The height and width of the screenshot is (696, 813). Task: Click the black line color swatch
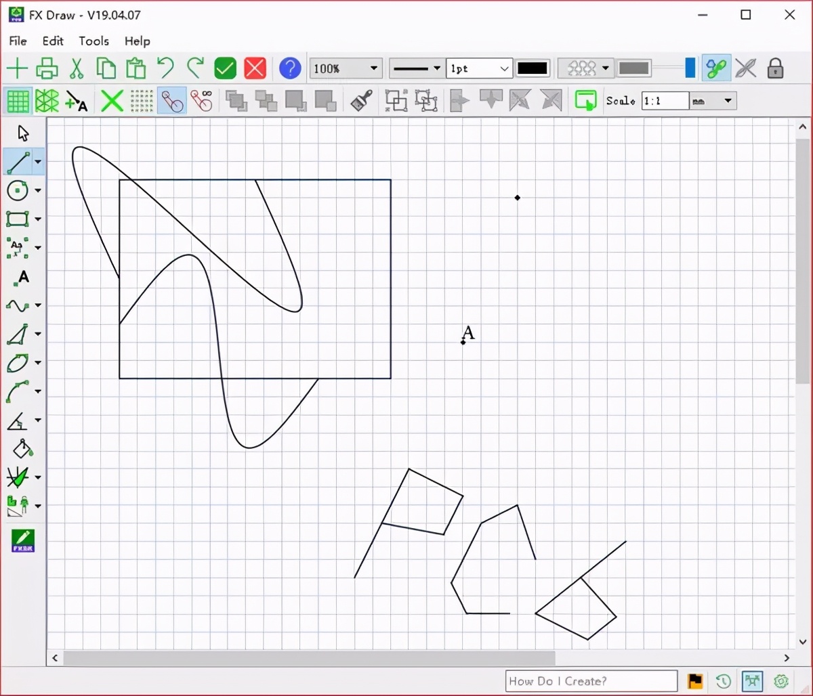533,68
